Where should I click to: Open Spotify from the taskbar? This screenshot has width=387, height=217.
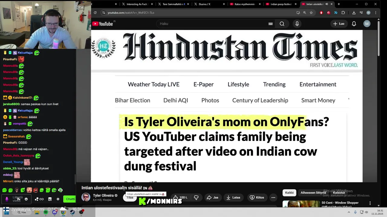(46, 212)
